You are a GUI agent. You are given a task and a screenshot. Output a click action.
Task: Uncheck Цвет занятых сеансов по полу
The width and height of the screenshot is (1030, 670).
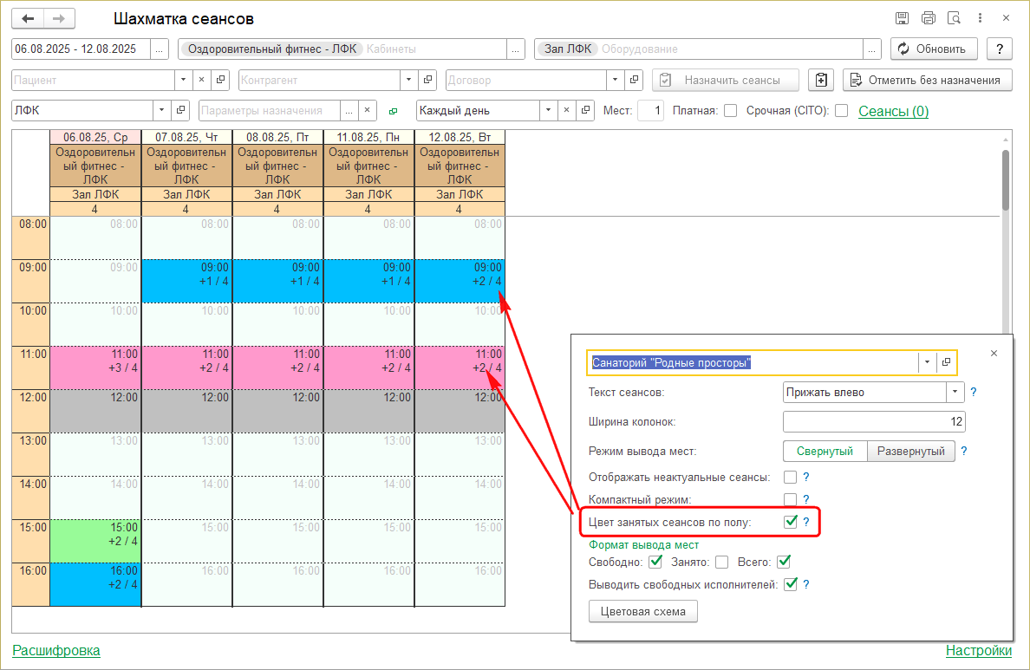pos(790,522)
